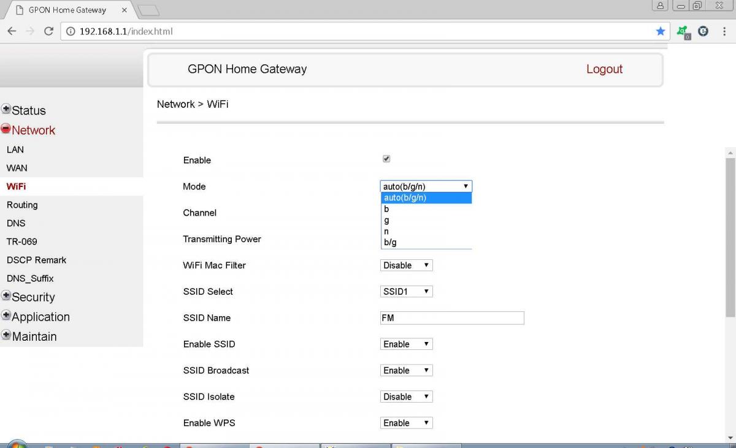
Task: Open the green extension icon in toolbar
Action: pos(683,32)
